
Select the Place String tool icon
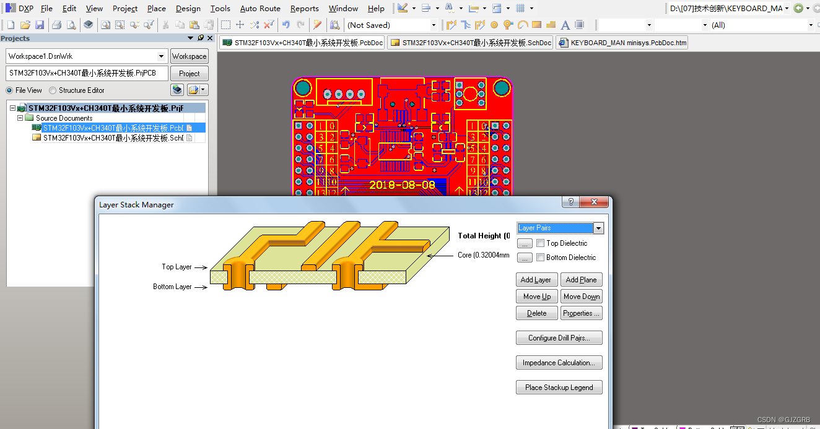click(x=565, y=25)
